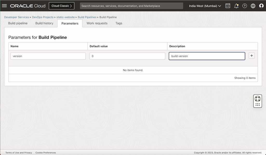Launch Cloud Shell developer tools icon
This screenshot has height=155, width=266.
pyautogui.click(x=228, y=6)
